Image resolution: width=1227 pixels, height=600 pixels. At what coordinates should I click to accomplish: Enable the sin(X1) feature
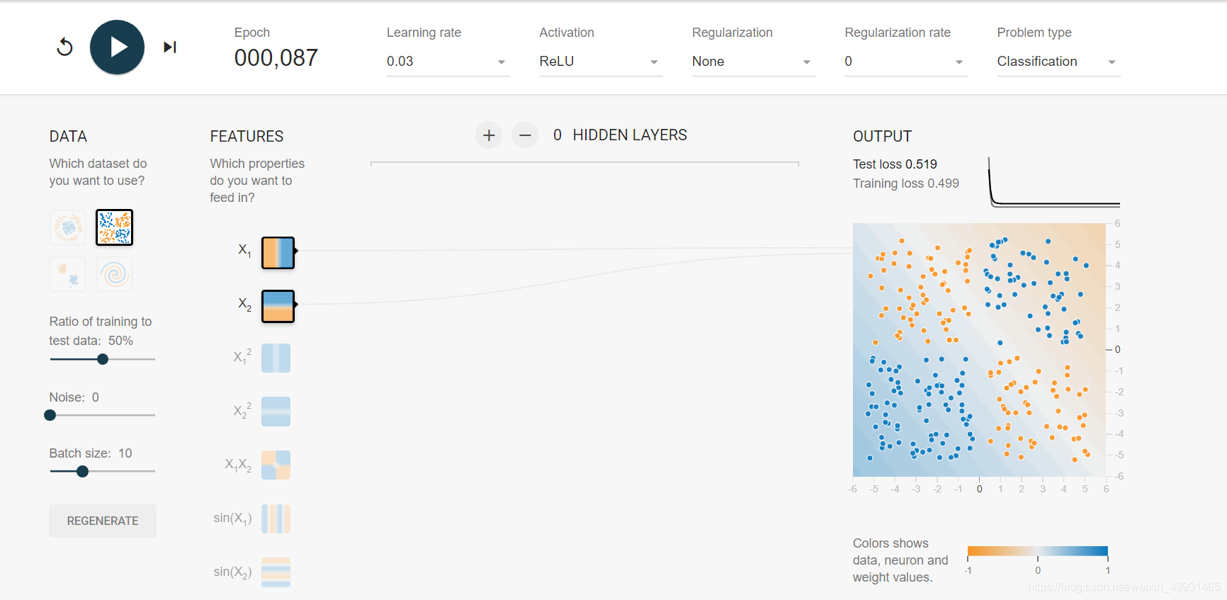(x=276, y=519)
